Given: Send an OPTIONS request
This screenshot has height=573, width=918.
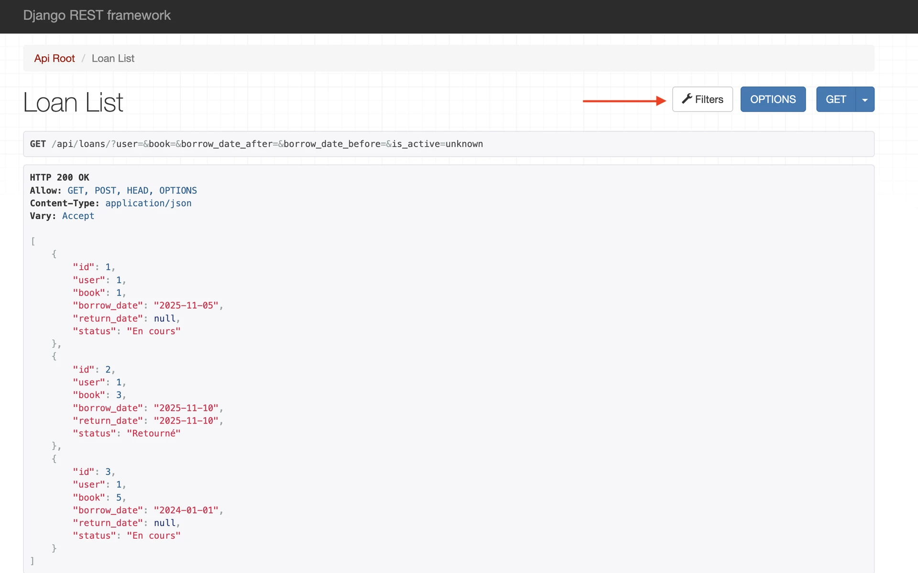Looking at the screenshot, I should [x=773, y=99].
